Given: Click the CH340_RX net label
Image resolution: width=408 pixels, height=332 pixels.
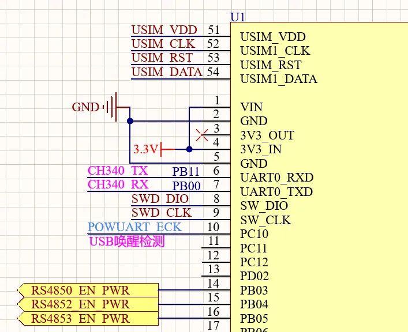Looking at the screenshot, I should 118,184.
